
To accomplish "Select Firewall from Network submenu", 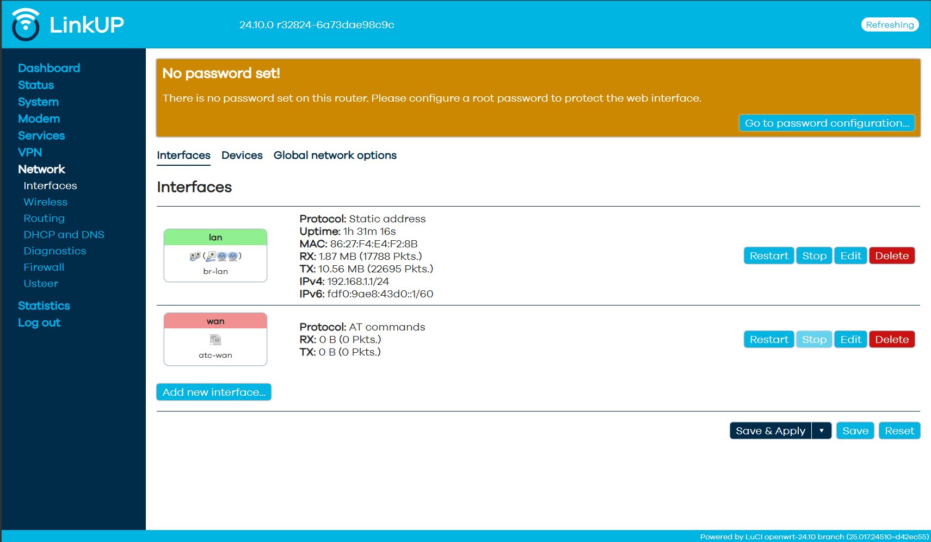I will tap(44, 267).
